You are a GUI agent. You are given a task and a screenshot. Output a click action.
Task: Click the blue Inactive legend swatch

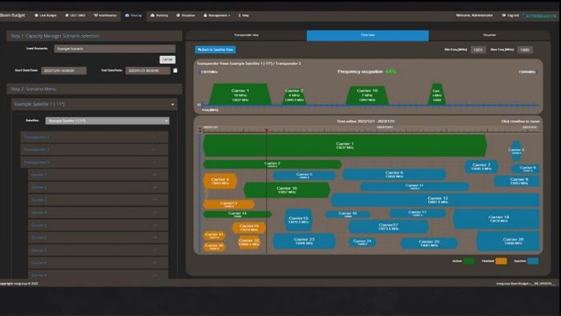pos(533,262)
